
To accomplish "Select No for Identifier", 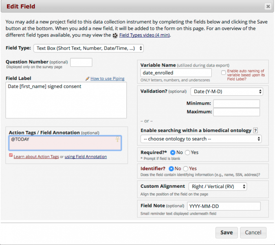I will coord(171,169).
